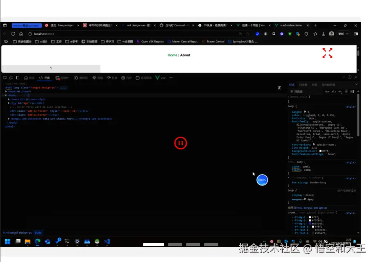Image resolution: width=374 pixels, height=262 pixels.
Task: Open the DevTools 内存 tab
Action: click(x=127, y=78)
